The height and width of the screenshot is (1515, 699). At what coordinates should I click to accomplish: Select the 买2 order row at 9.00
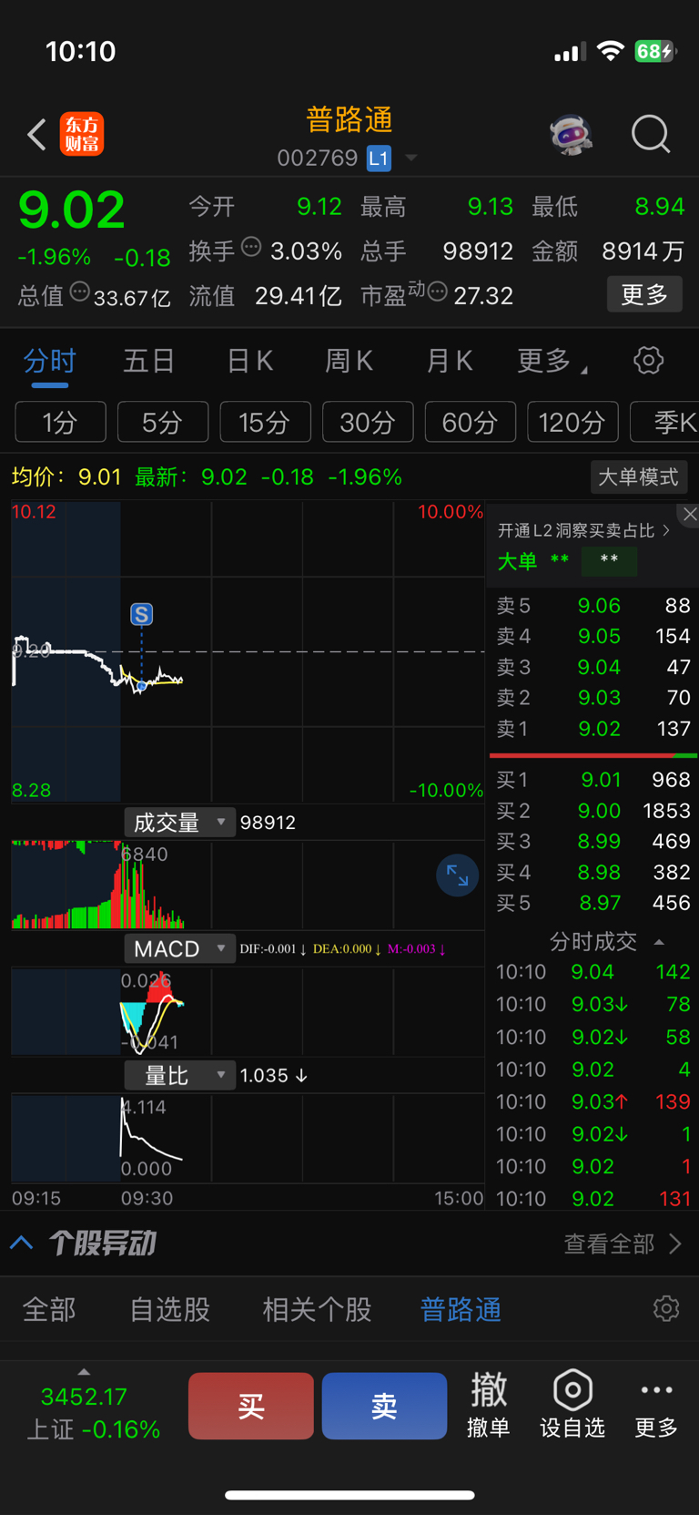(x=593, y=811)
